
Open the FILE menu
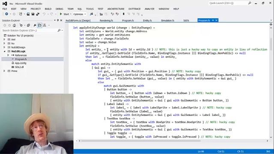(x=5, y=9)
